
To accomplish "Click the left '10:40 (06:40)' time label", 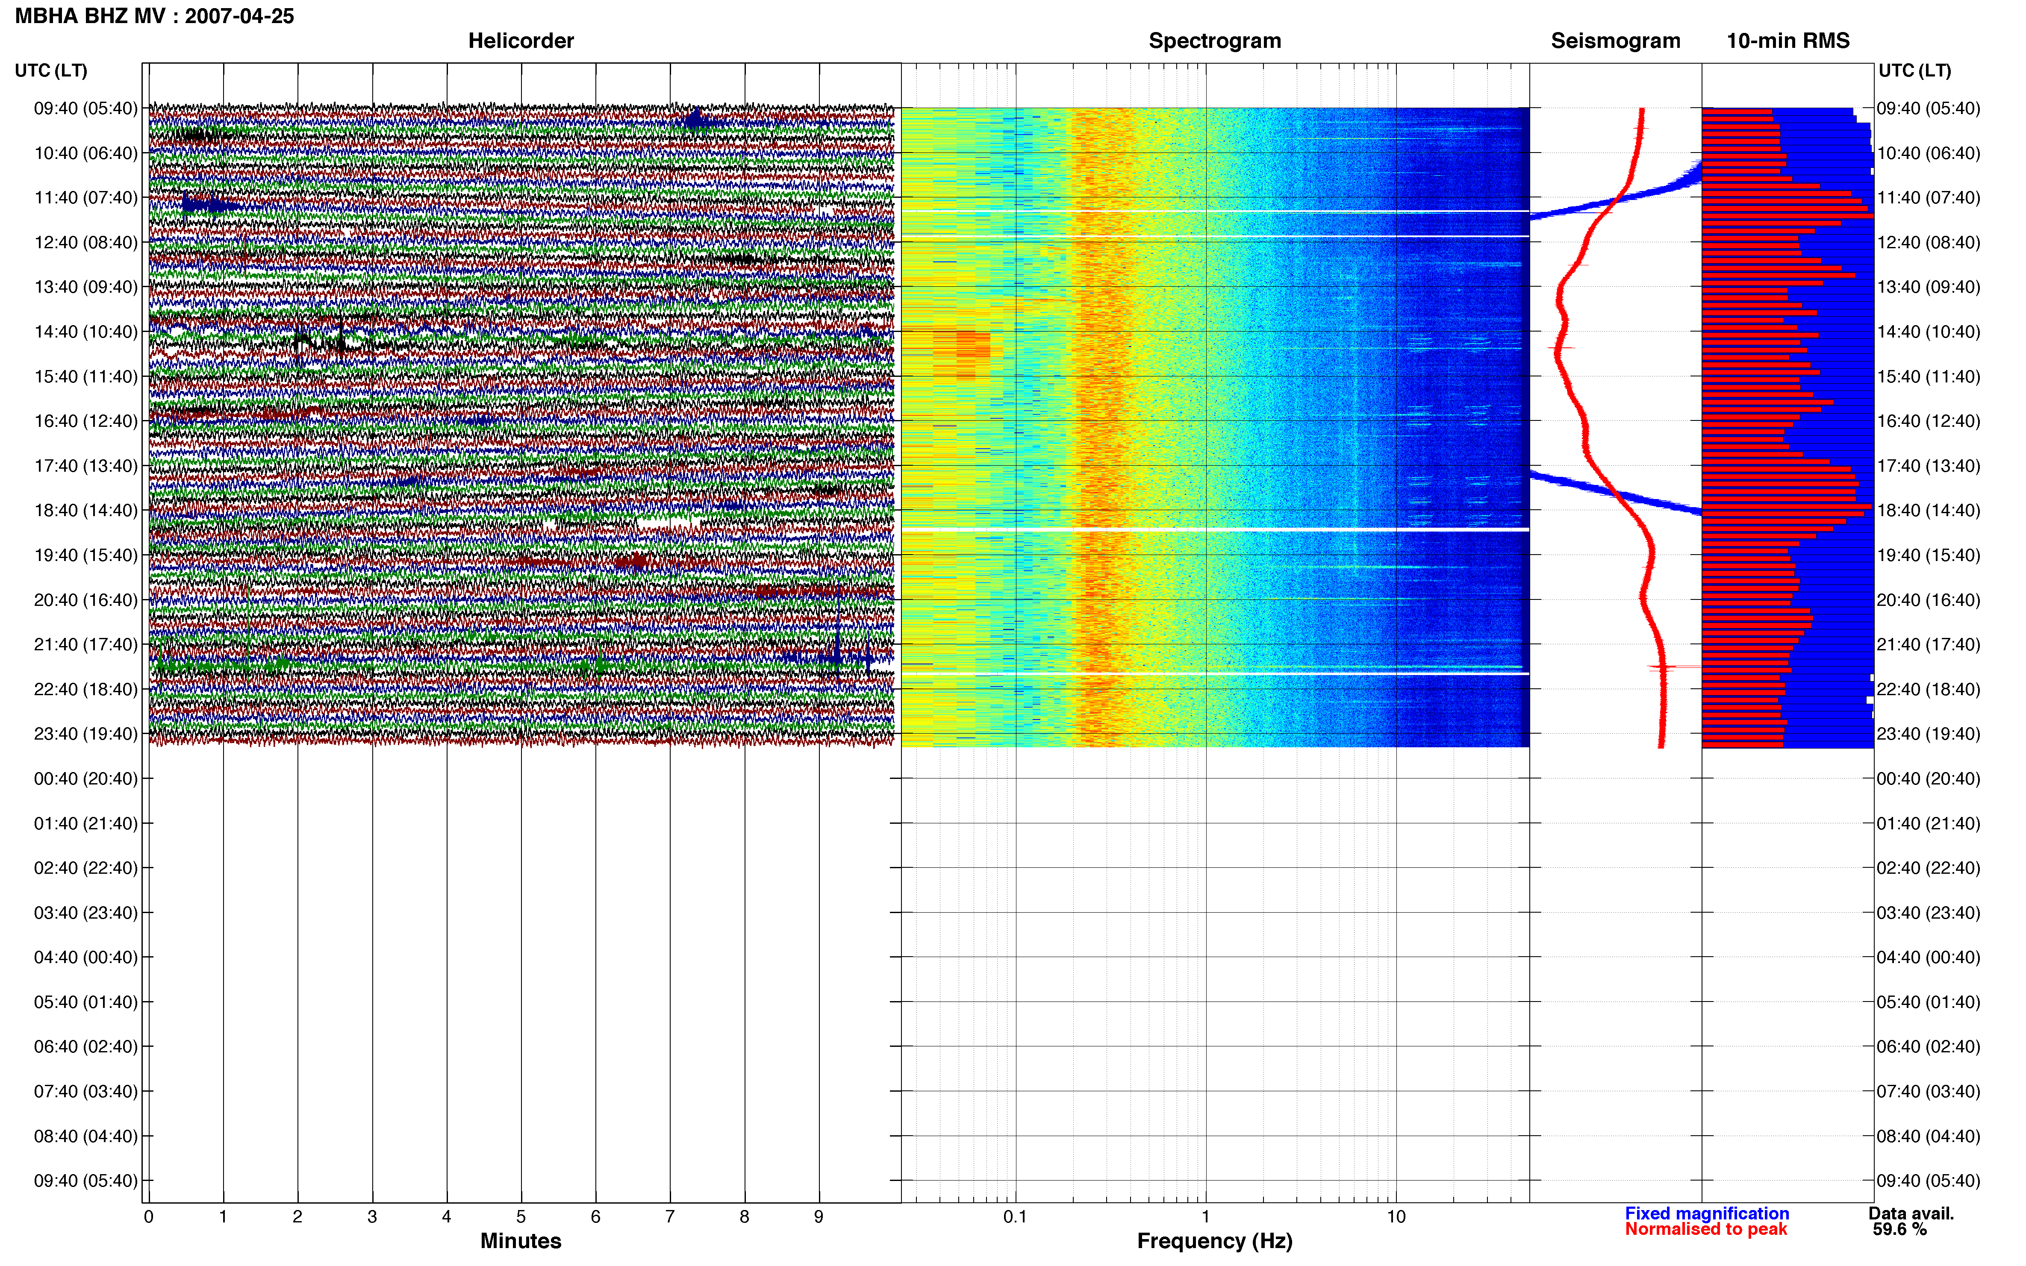I will [85, 153].
